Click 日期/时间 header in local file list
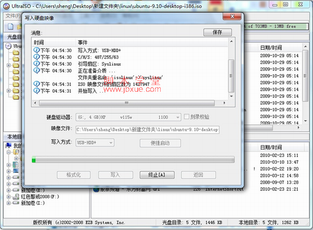The height and width of the screenshot is (230, 313). (271, 148)
